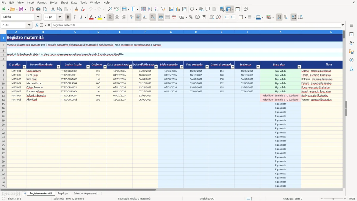357x201 pixels.
Task: Open the Format menu
Action: [x=42, y=2]
